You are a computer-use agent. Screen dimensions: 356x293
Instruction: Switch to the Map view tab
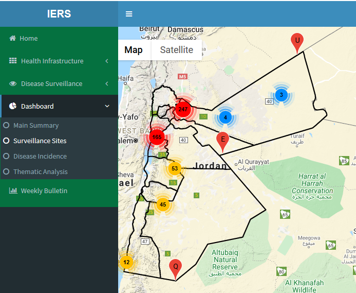(134, 50)
